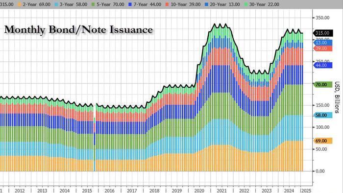This screenshot has width=343, height=193.
Task: Select the 2-Year 69.00 legend label
Action: coord(36,4)
